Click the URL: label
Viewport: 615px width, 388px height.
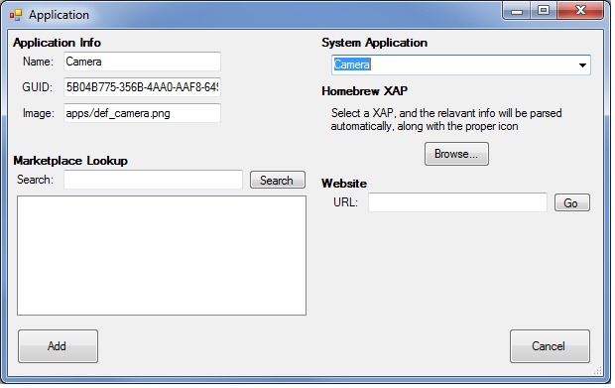[x=345, y=202]
